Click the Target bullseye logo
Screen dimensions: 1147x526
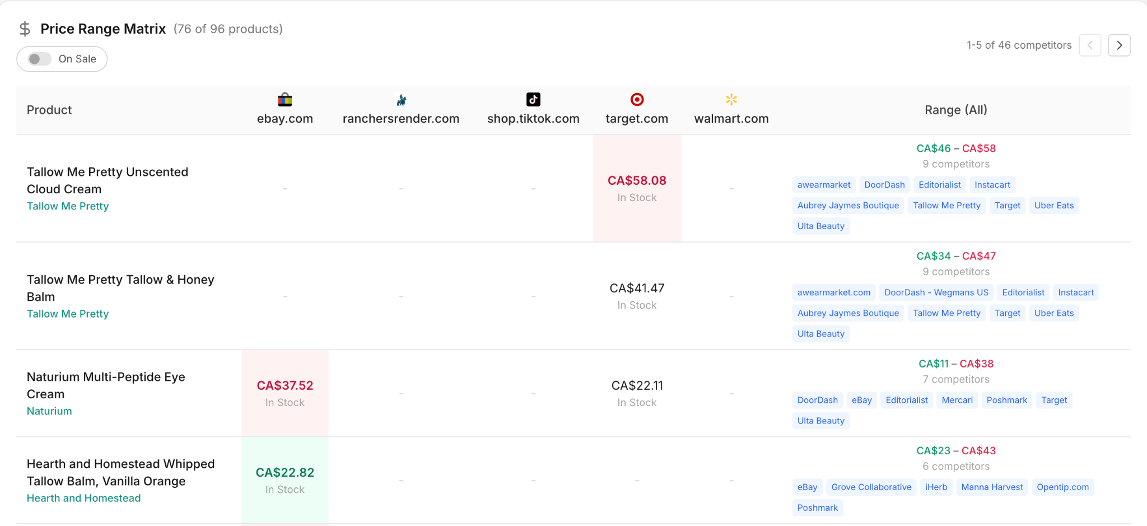point(637,100)
